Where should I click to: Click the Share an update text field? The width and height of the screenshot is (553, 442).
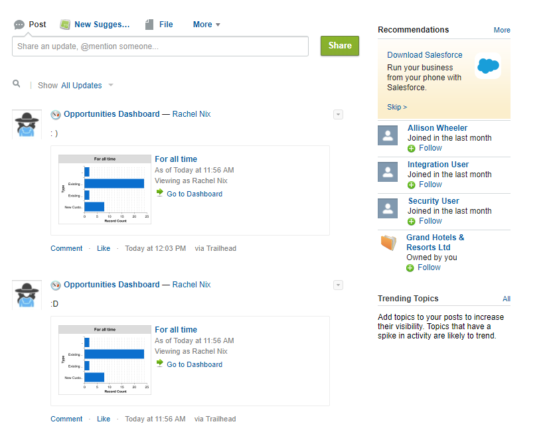point(160,46)
